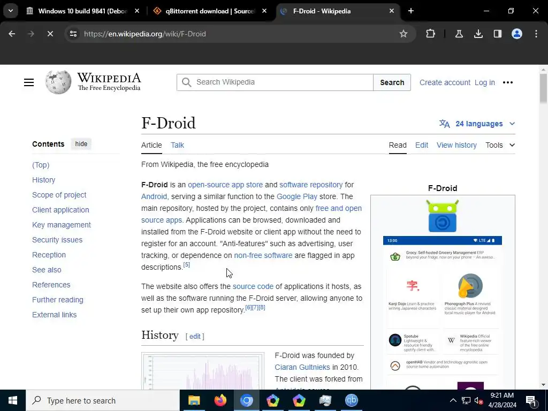Launch Firefox from the taskbar
Viewport: 548px width, 411px height.
tap(220, 400)
